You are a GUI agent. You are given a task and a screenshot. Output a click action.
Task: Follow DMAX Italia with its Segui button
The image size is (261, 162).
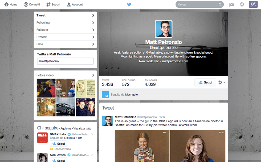click(58, 143)
